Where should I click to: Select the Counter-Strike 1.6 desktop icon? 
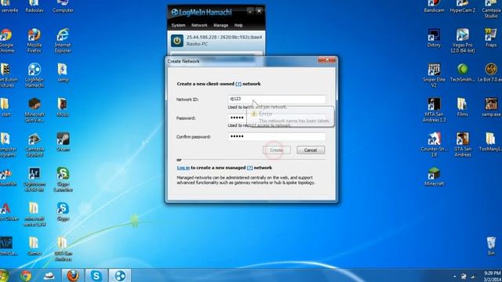[434, 145]
